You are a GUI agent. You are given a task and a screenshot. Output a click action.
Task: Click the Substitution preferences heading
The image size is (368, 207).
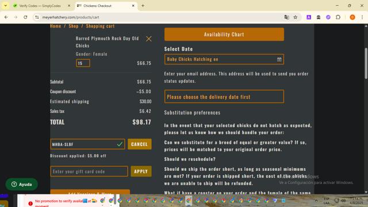[192, 113]
